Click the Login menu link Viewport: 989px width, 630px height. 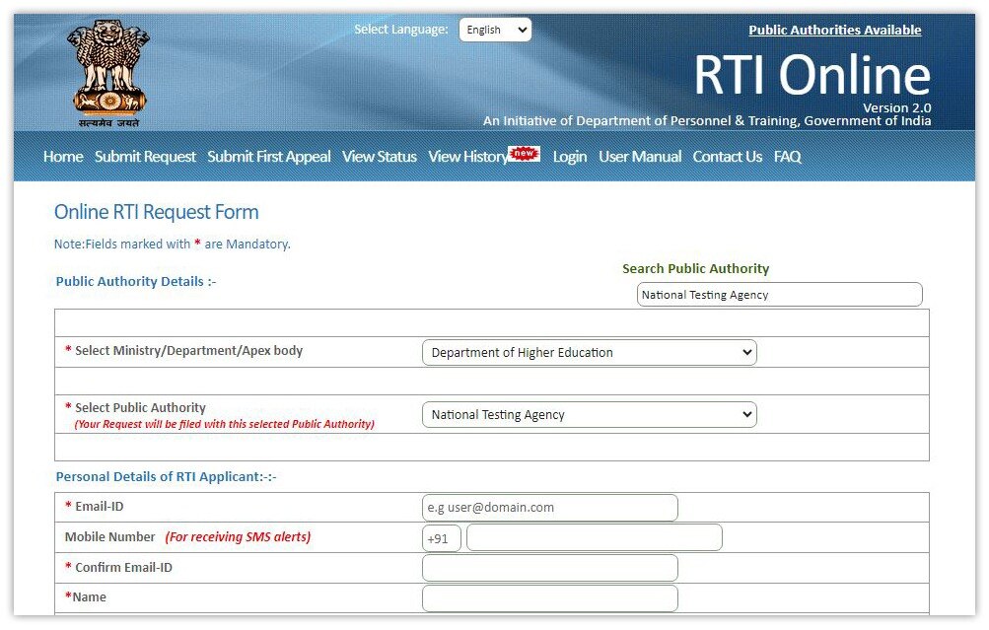569,157
